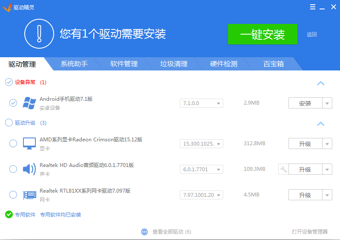Click the 312.8MB size value

click(x=254, y=143)
